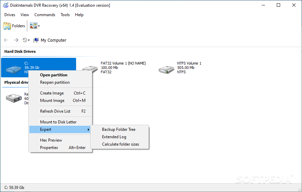Click the 100.00 Mb size text
This screenshot has width=302, height=192.
[109, 68]
